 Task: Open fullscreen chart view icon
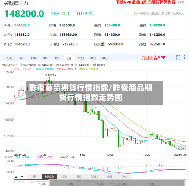click(x=178, y=57)
